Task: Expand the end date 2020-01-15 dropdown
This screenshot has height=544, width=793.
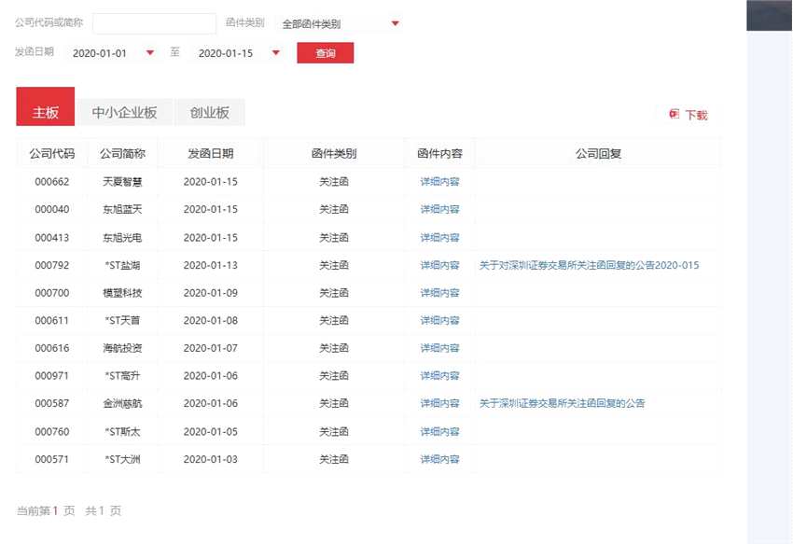Action: [276, 52]
